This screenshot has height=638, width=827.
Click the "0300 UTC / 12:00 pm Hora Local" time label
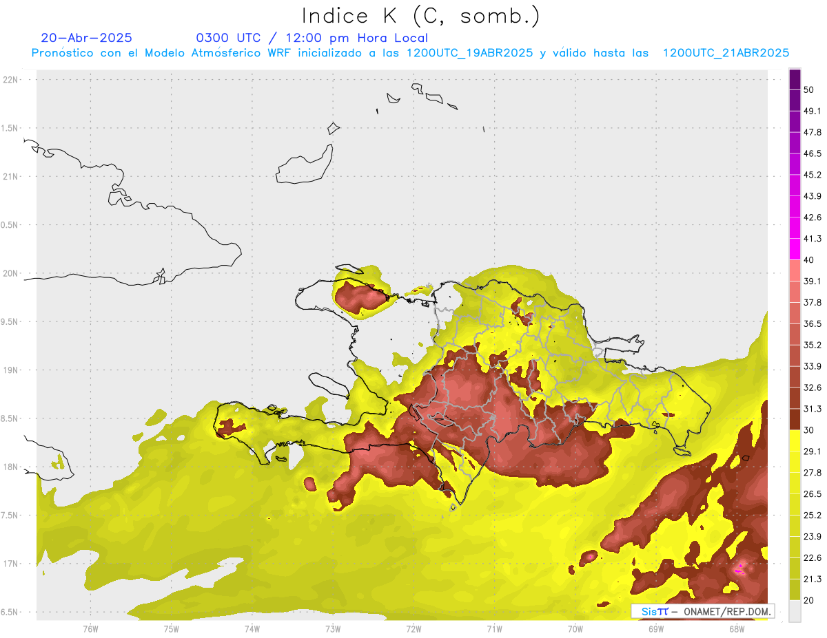(312, 38)
